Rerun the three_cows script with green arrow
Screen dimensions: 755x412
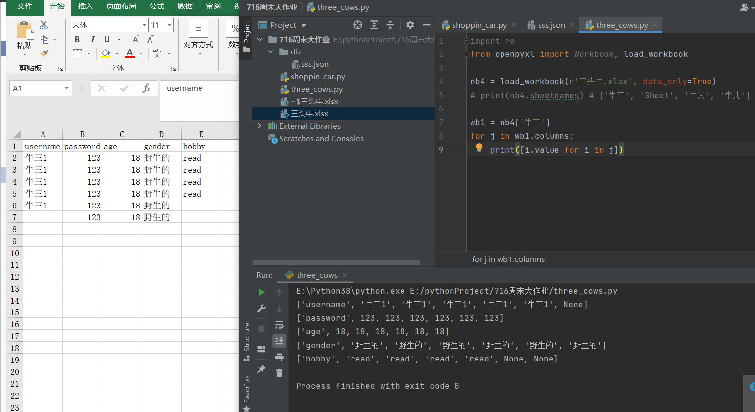[x=261, y=292]
